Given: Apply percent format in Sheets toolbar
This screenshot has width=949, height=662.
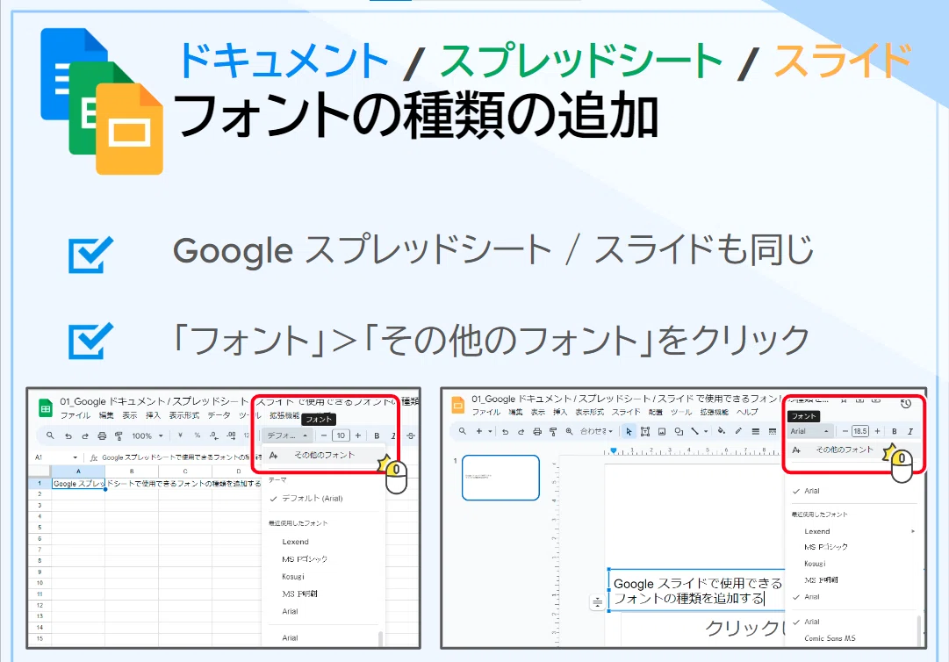Looking at the screenshot, I should (198, 435).
